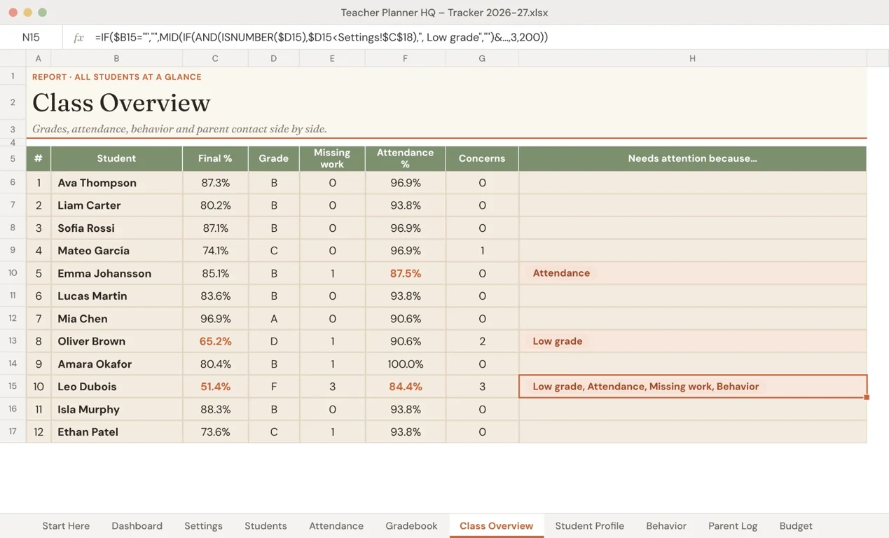Viewport: 889px width, 538px height.
Task: Select the Class Overview tab
Action: (x=496, y=525)
